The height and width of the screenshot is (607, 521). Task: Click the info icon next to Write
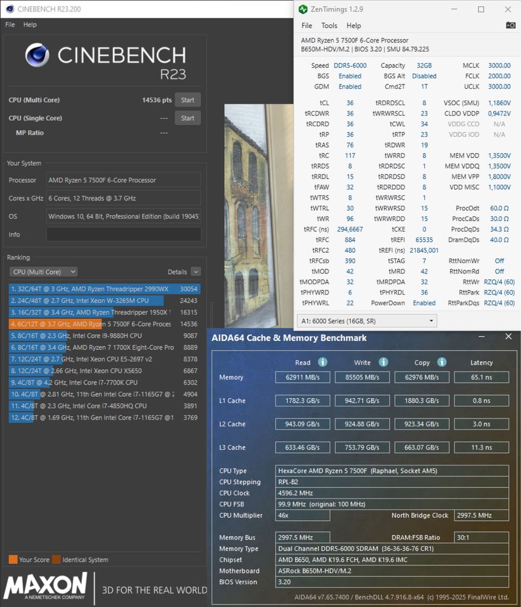pos(383,362)
